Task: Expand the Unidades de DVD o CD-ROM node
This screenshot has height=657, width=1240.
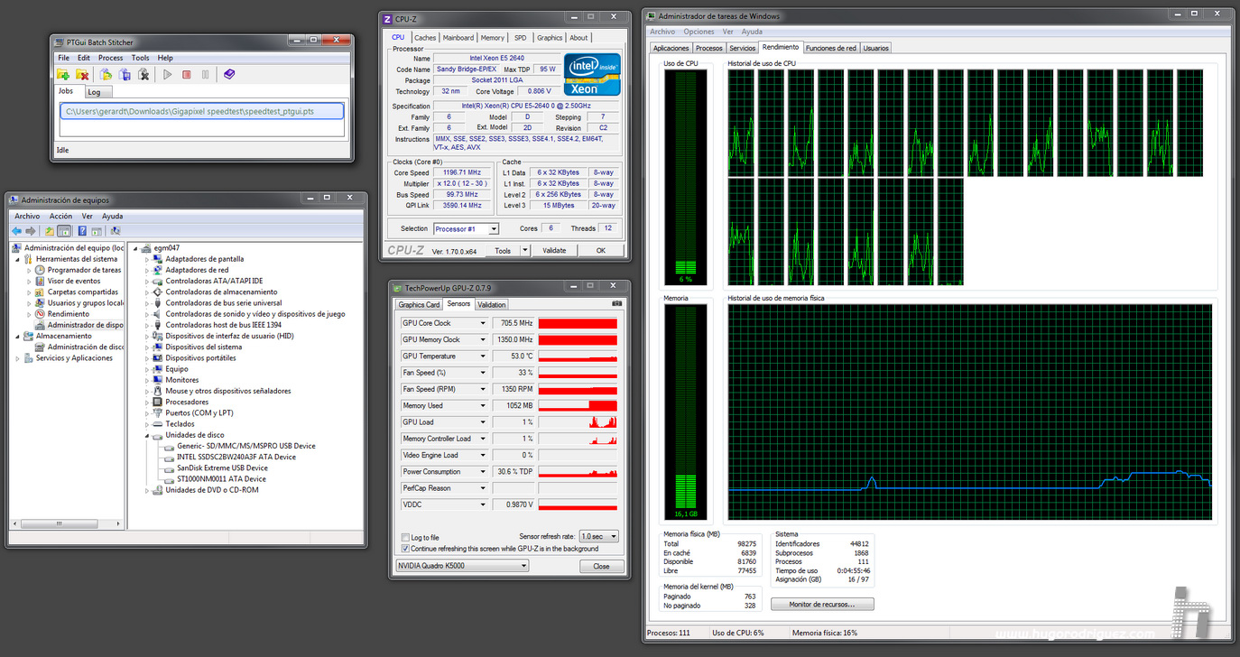Action: pos(148,490)
